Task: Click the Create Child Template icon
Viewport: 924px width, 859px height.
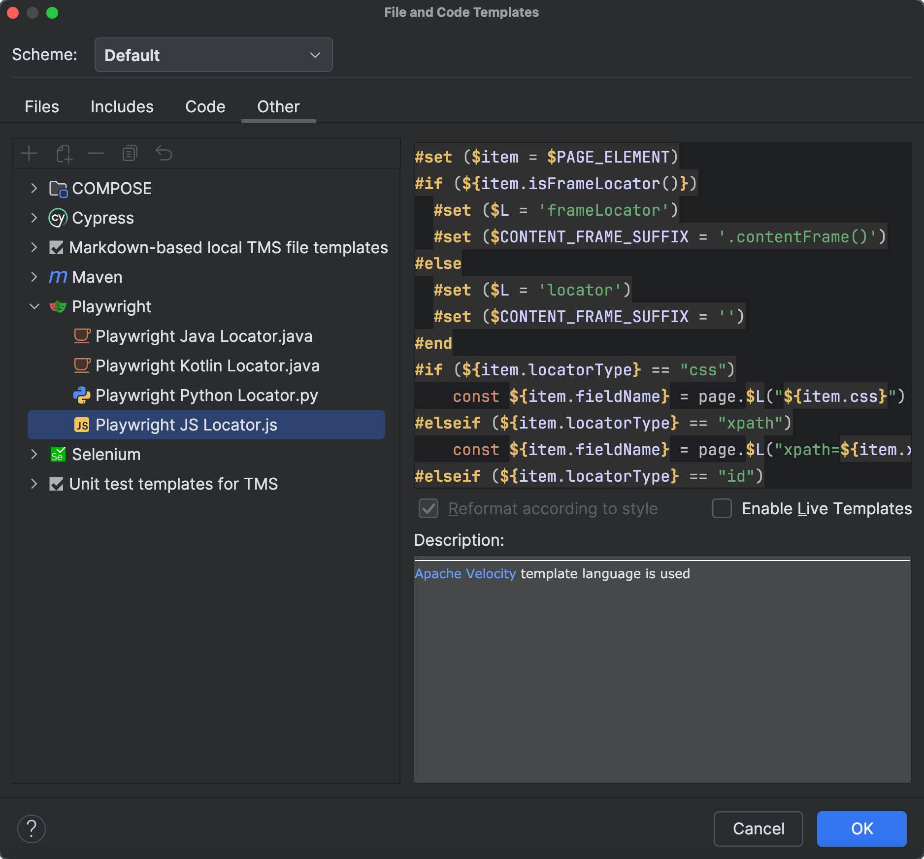Action: point(64,153)
